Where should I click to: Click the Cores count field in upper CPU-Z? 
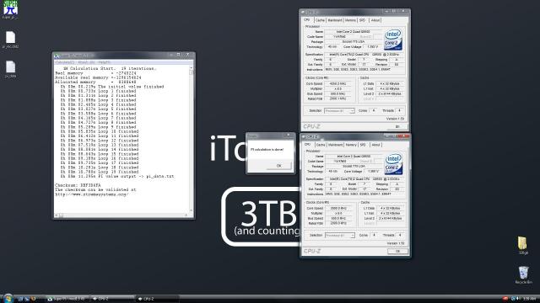pos(374,110)
